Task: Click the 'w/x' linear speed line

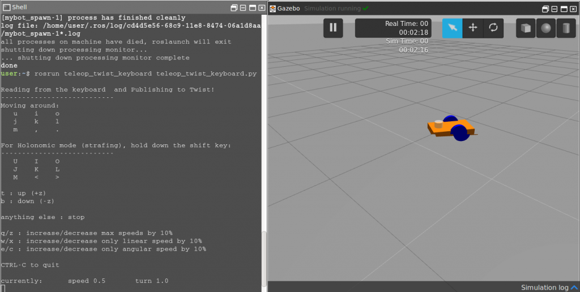Action: (x=101, y=241)
